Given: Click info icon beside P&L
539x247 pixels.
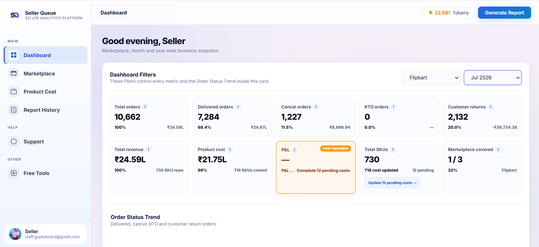Looking at the screenshot, I should [294, 150].
